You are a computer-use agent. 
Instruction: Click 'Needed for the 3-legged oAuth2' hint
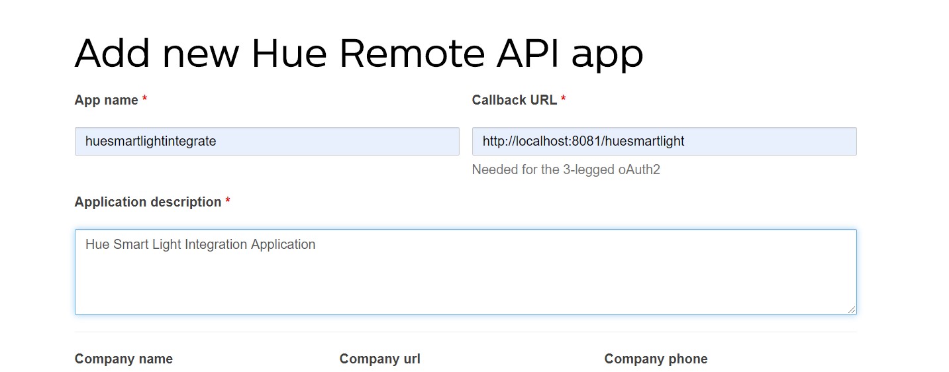pos(566,169)
